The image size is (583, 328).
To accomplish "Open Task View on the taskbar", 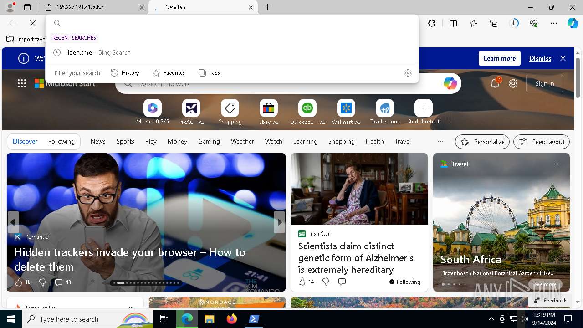I will 164,319.
